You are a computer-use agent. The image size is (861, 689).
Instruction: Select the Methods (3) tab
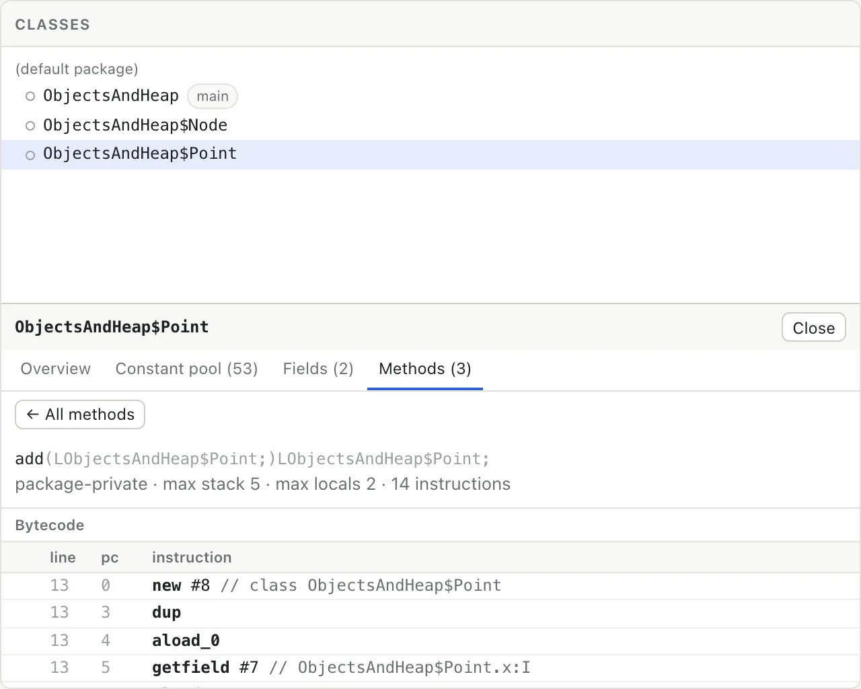(425, 369)
